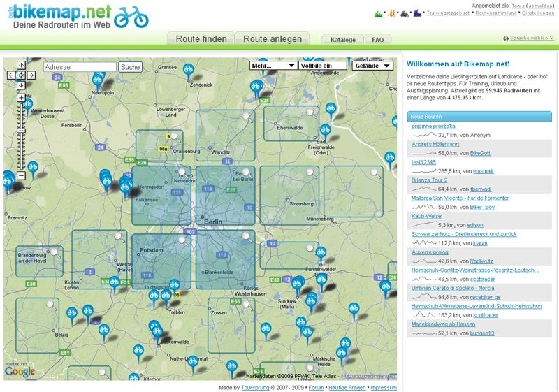
Task: Open route Mallorca San Vicente - Far de Formentor
Action: pos(460,198)
